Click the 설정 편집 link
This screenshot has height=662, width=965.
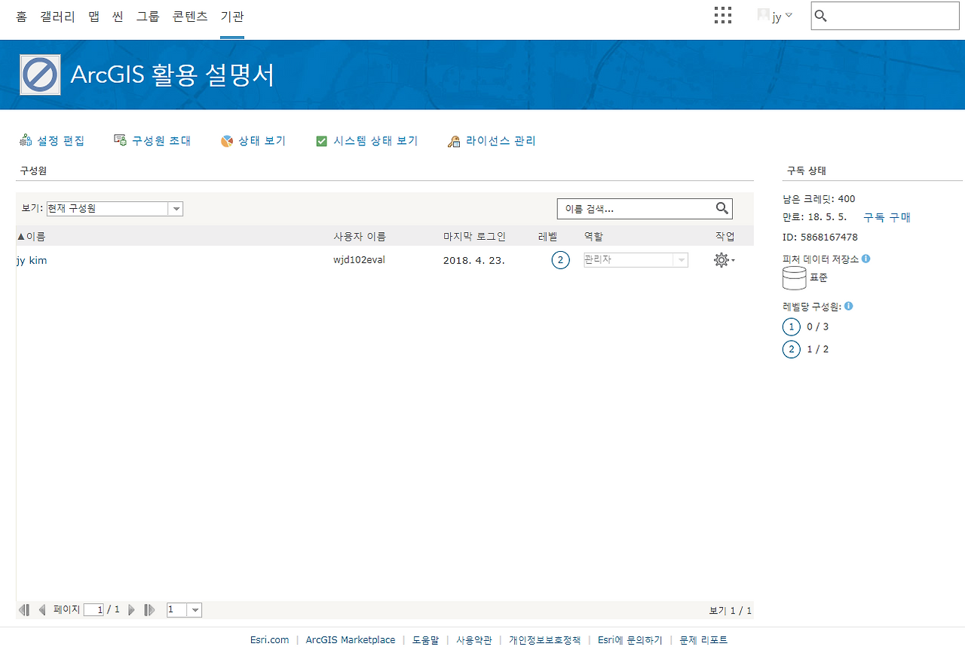click(61, 141)
